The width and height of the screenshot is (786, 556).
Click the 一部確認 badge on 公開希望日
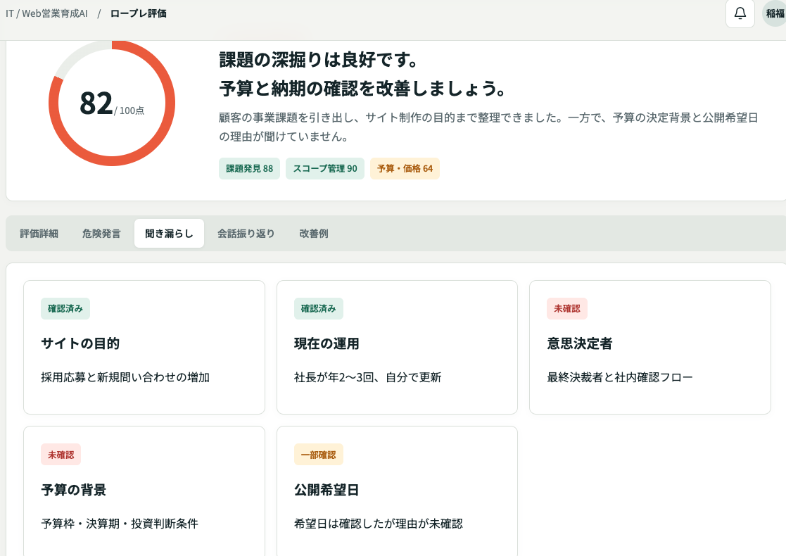tap(318, 455)
